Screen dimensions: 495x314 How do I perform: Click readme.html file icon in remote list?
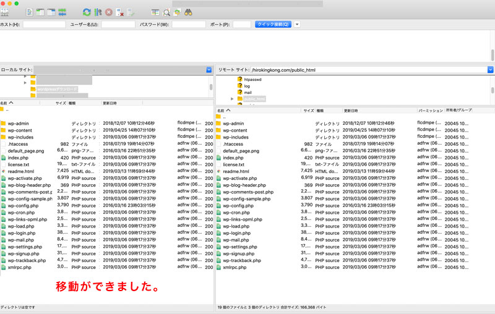pyautogui.click(x=218, y=171)
